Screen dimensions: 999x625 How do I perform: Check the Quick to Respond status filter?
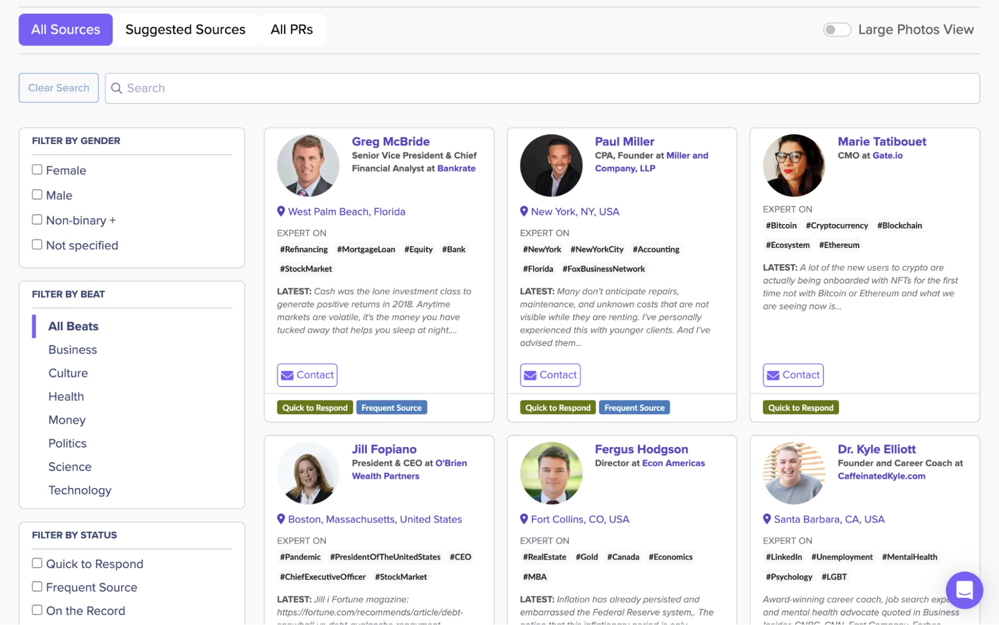(x=37, y=563)
